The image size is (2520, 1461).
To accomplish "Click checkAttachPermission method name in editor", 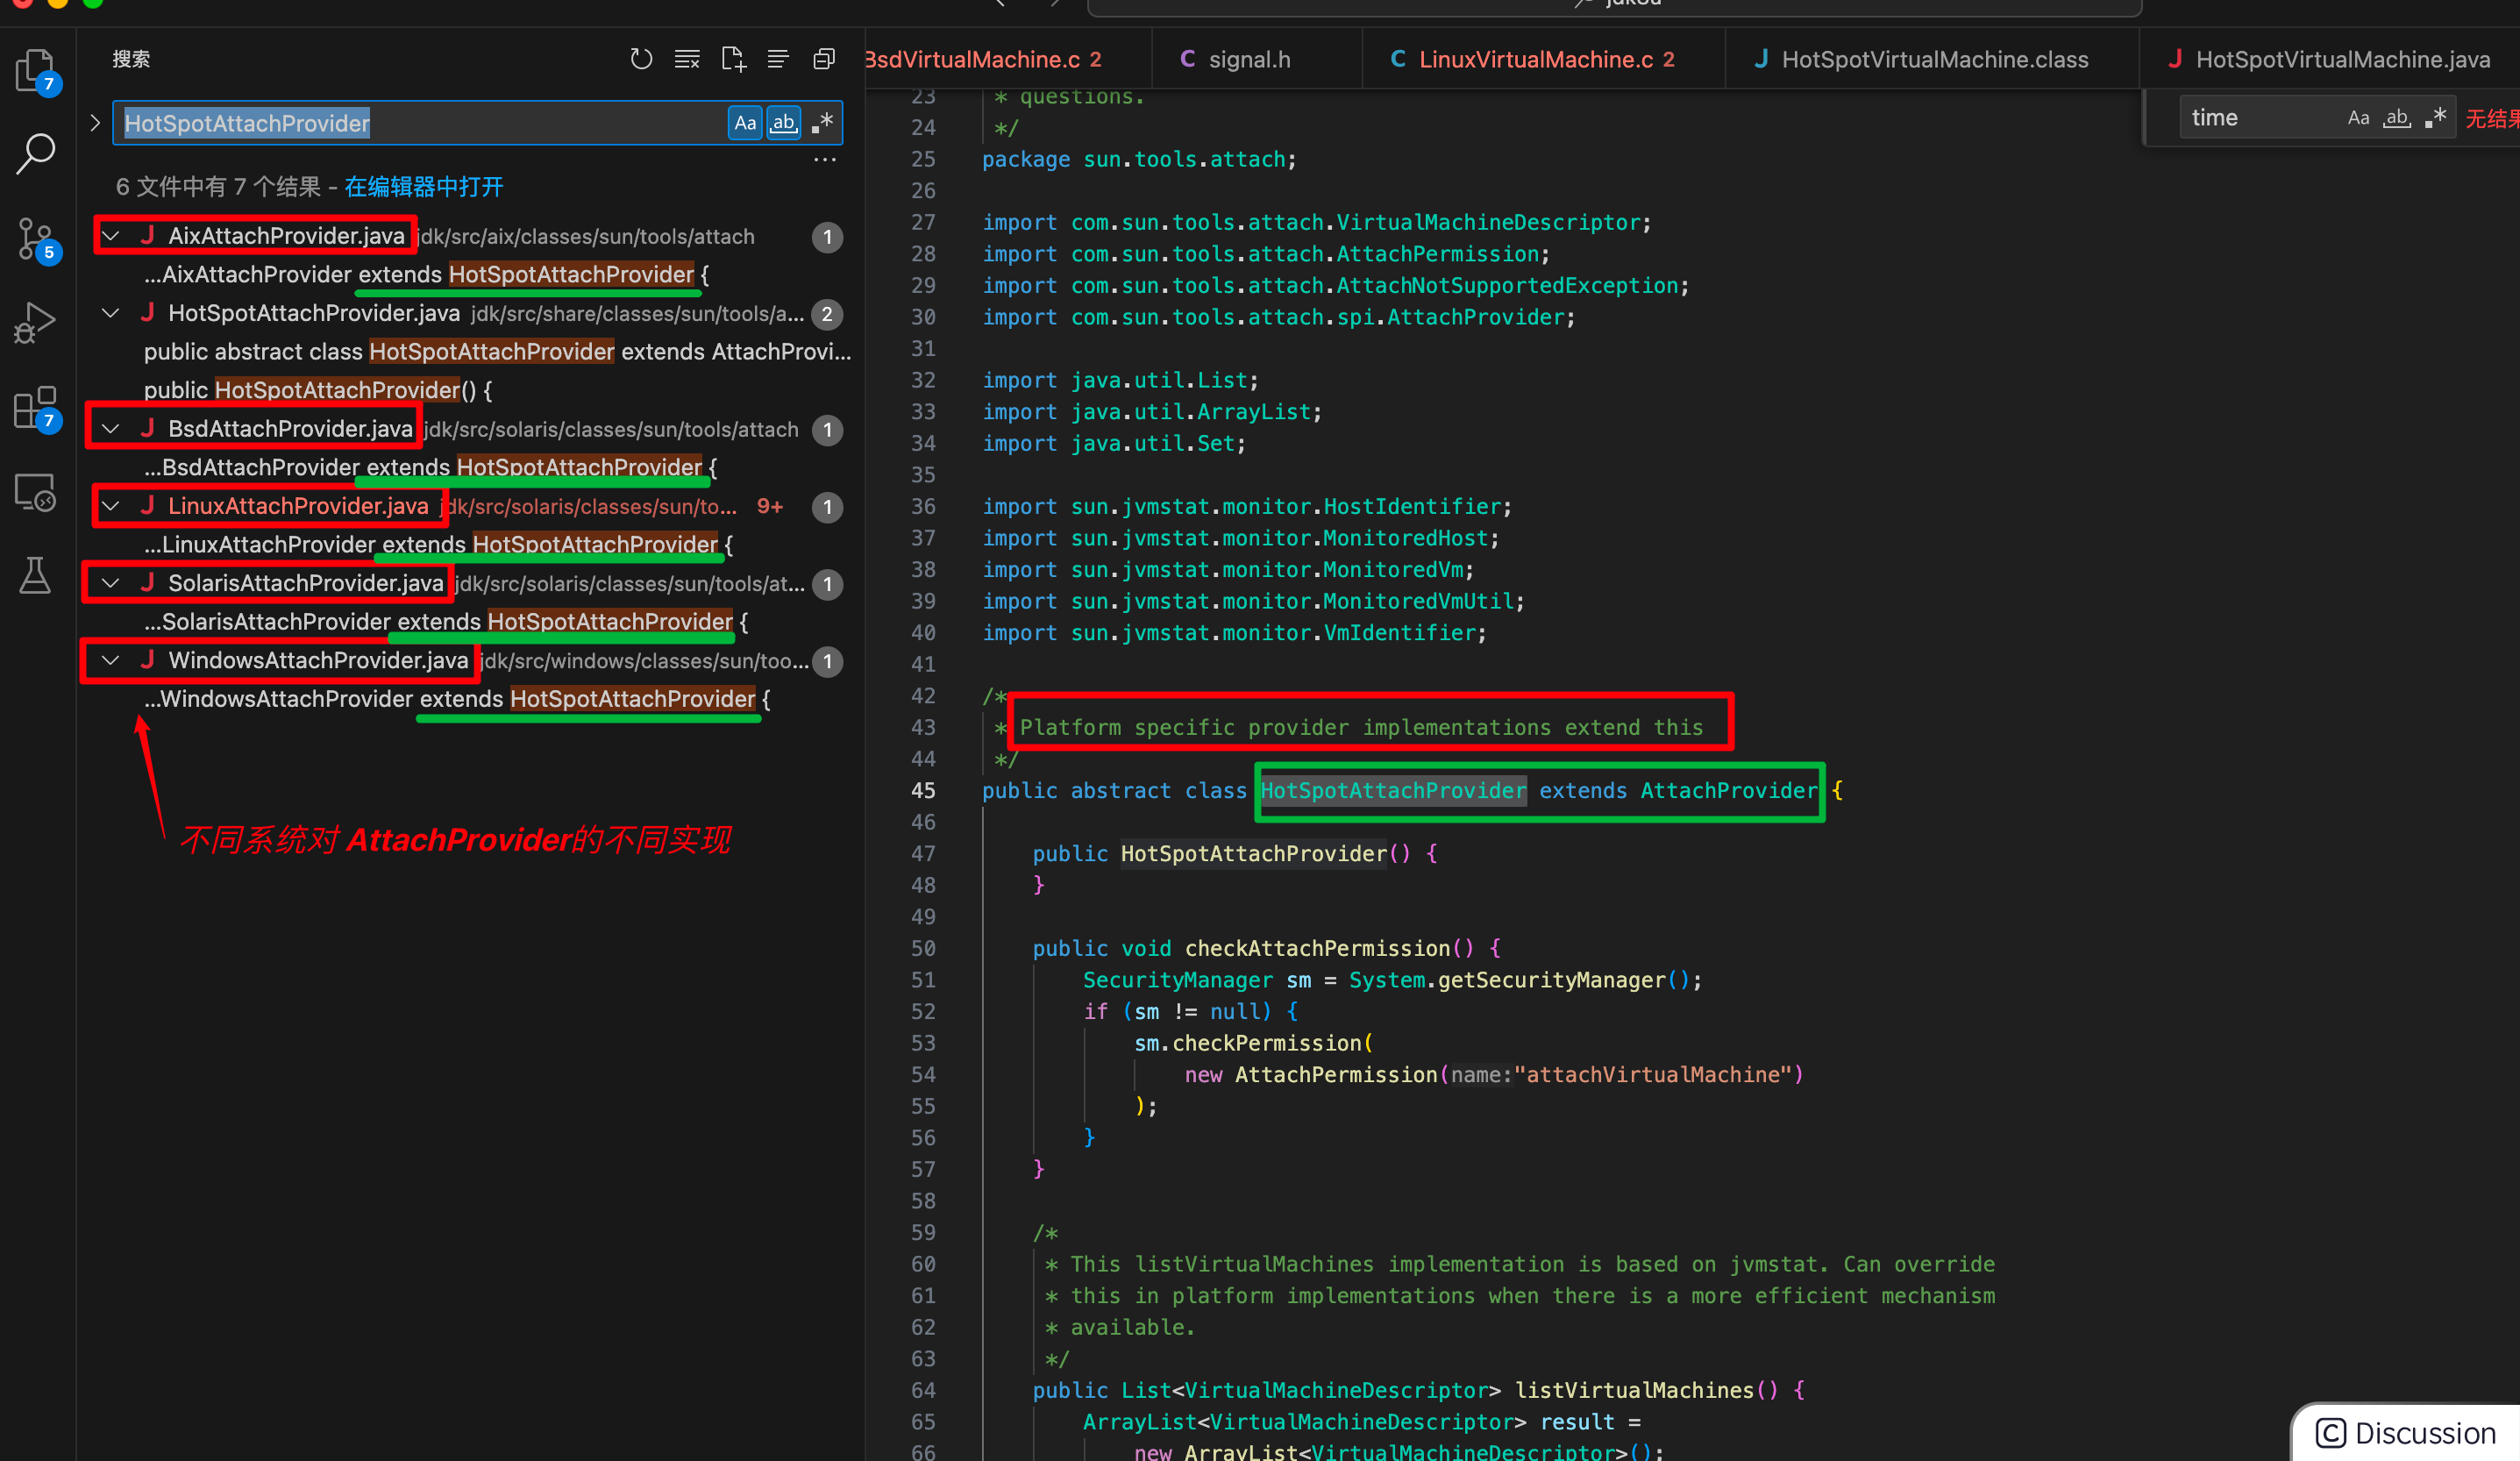I will (x=1317, y=948).
